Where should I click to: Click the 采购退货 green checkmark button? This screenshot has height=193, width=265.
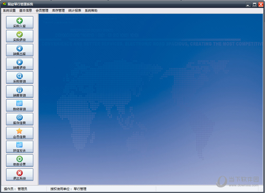[20, 36]
